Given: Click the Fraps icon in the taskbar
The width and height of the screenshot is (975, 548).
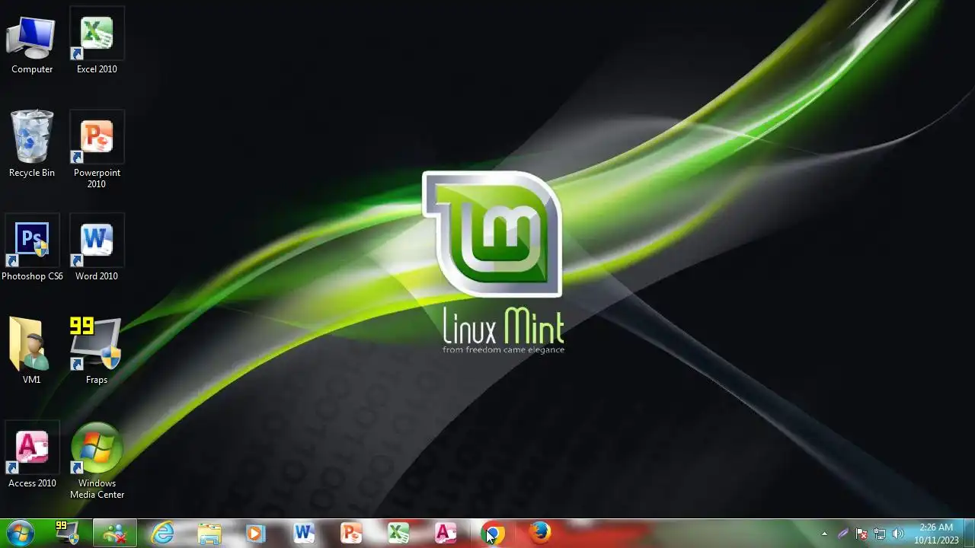Looking at the screenshot, I should tap(68, 533).
